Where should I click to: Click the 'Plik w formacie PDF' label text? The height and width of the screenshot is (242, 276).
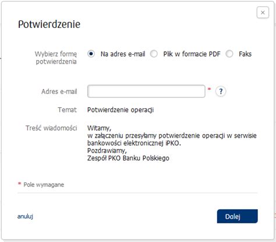coord(192,54)
